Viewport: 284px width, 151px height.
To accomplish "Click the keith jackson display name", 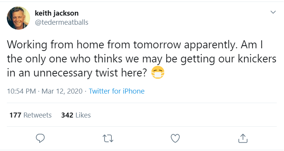I will 57,13.
